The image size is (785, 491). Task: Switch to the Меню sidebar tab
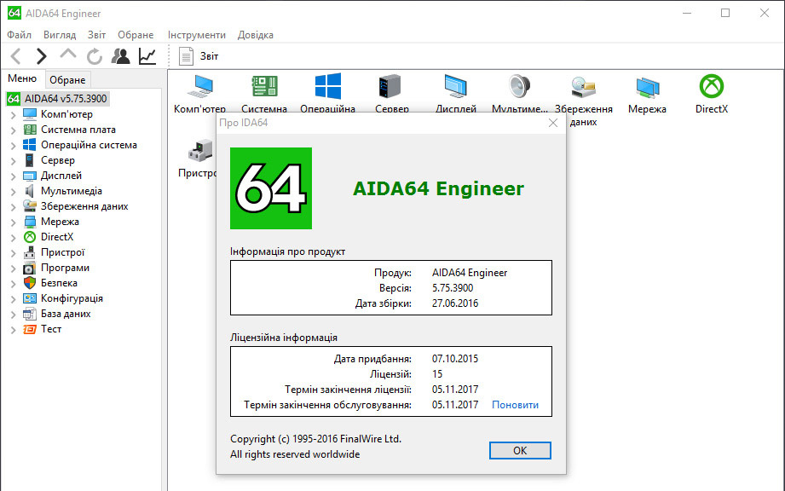(22, 78)
